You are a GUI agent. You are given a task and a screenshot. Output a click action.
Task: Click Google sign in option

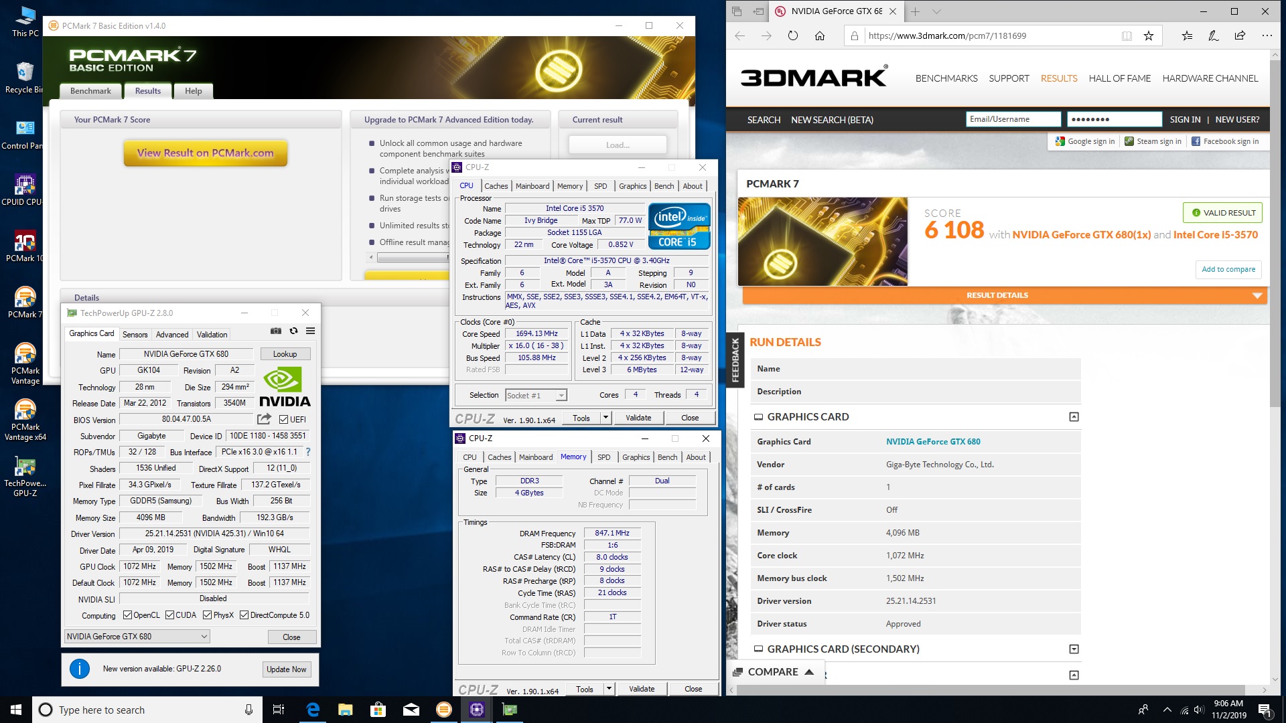[1086, 141]
